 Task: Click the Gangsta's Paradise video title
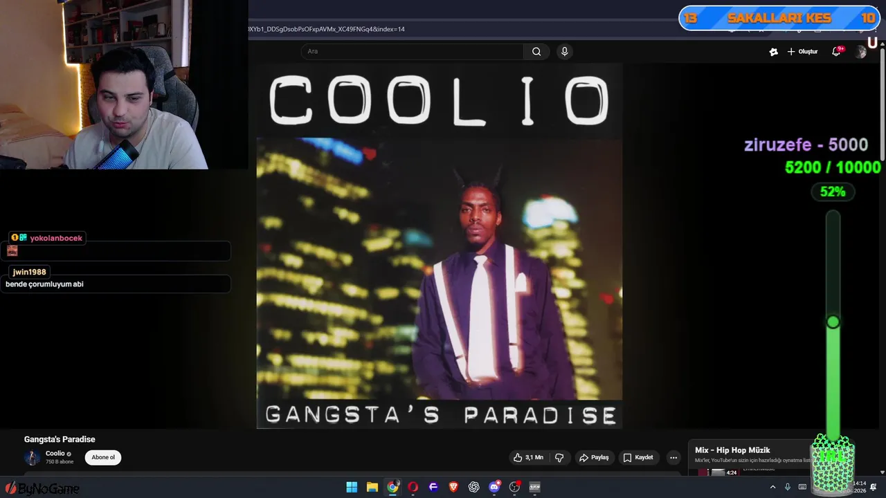click(60, 439)
